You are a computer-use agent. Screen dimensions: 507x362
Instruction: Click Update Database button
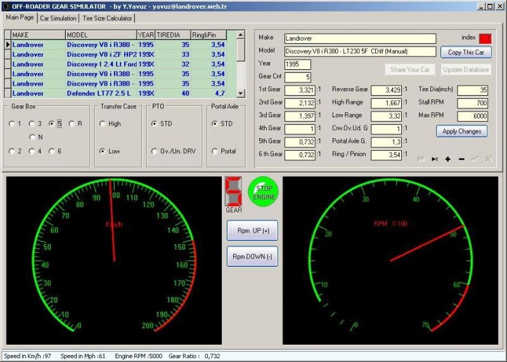click(x=466, y=69)
